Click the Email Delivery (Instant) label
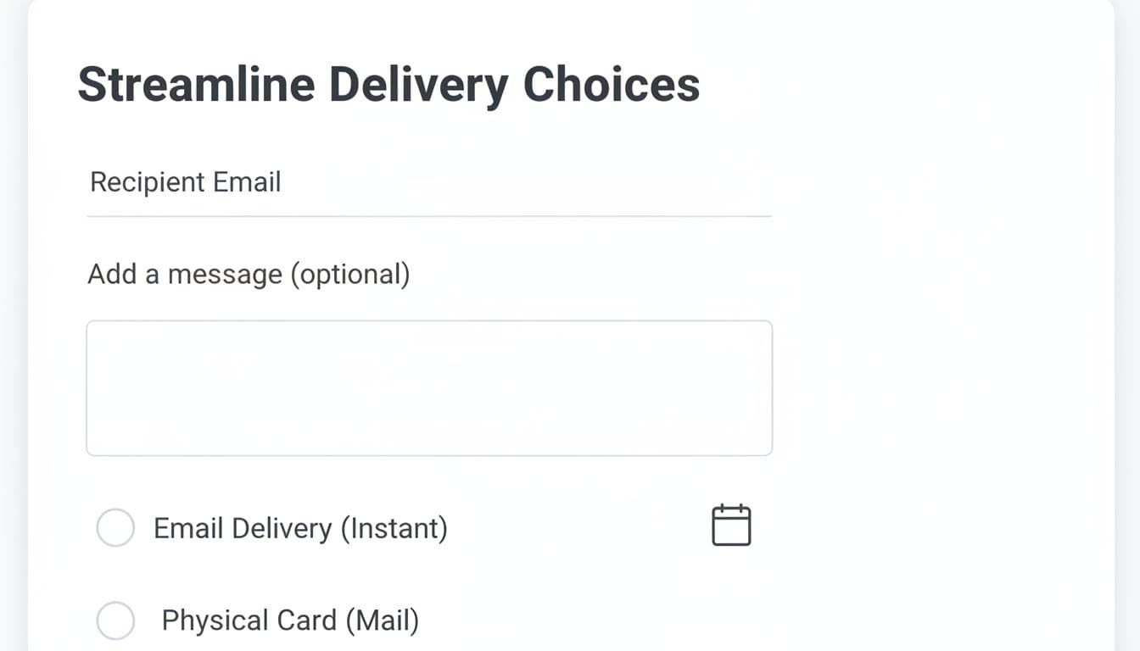The width and height of the screenshot is (1140, 651). click(301, 527)
